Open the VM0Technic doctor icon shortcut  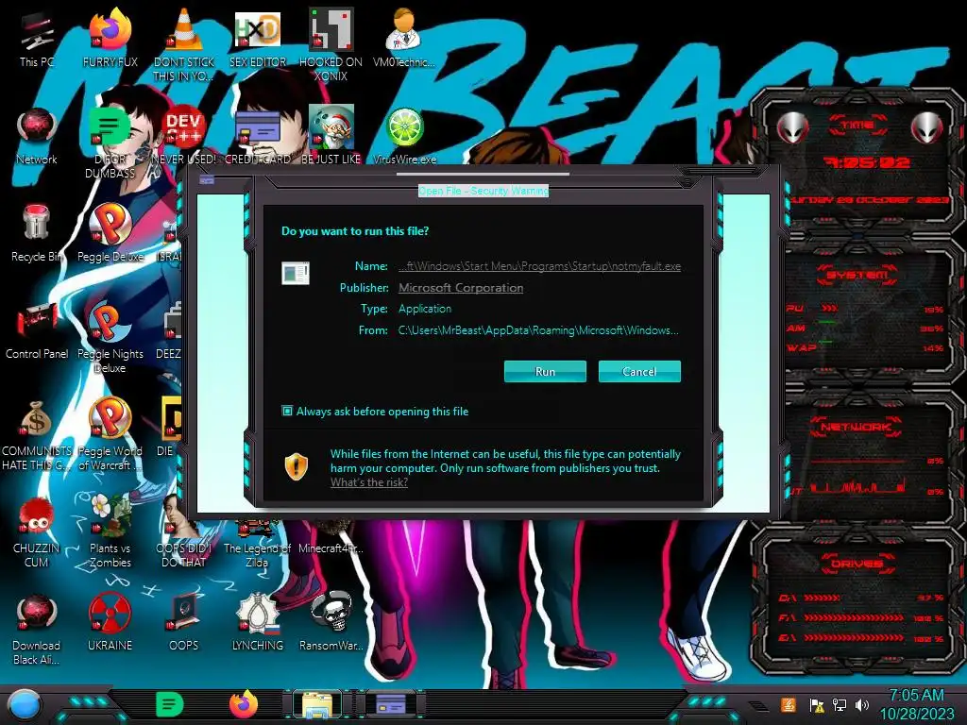tap(404, 38)
